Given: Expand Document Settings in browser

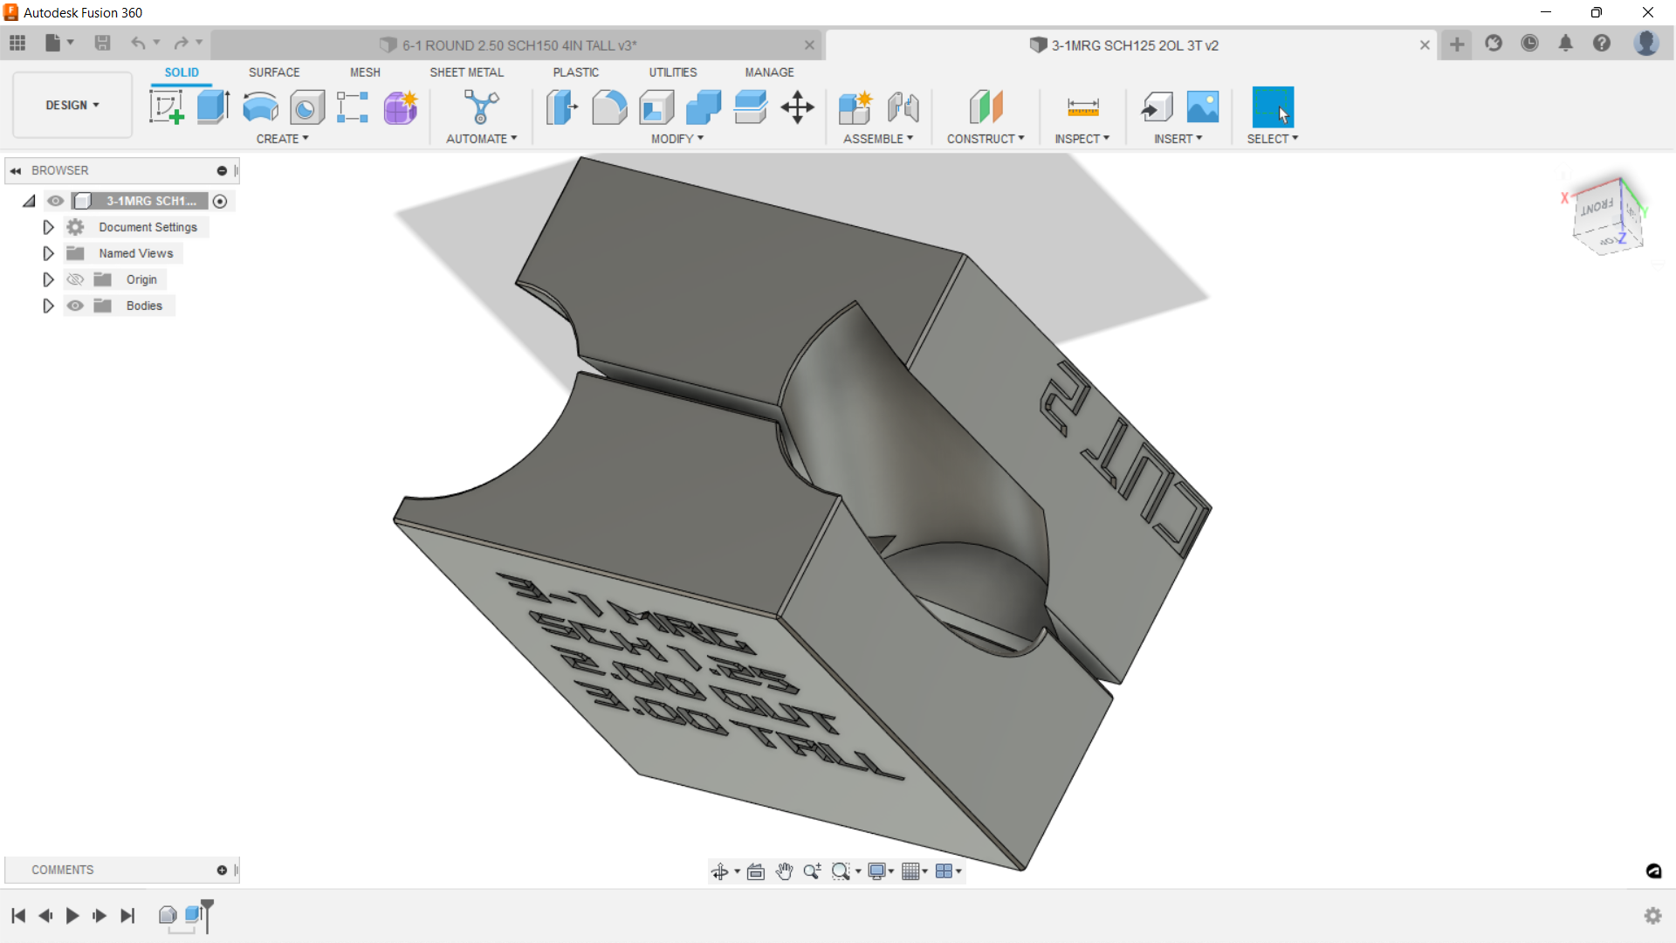Looking at the screenshot, I should pos(48,227).
